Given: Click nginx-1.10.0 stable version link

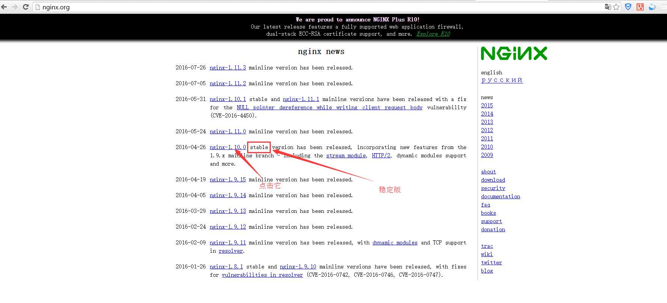Looking at the screenshot, I should tap(228, 147).
